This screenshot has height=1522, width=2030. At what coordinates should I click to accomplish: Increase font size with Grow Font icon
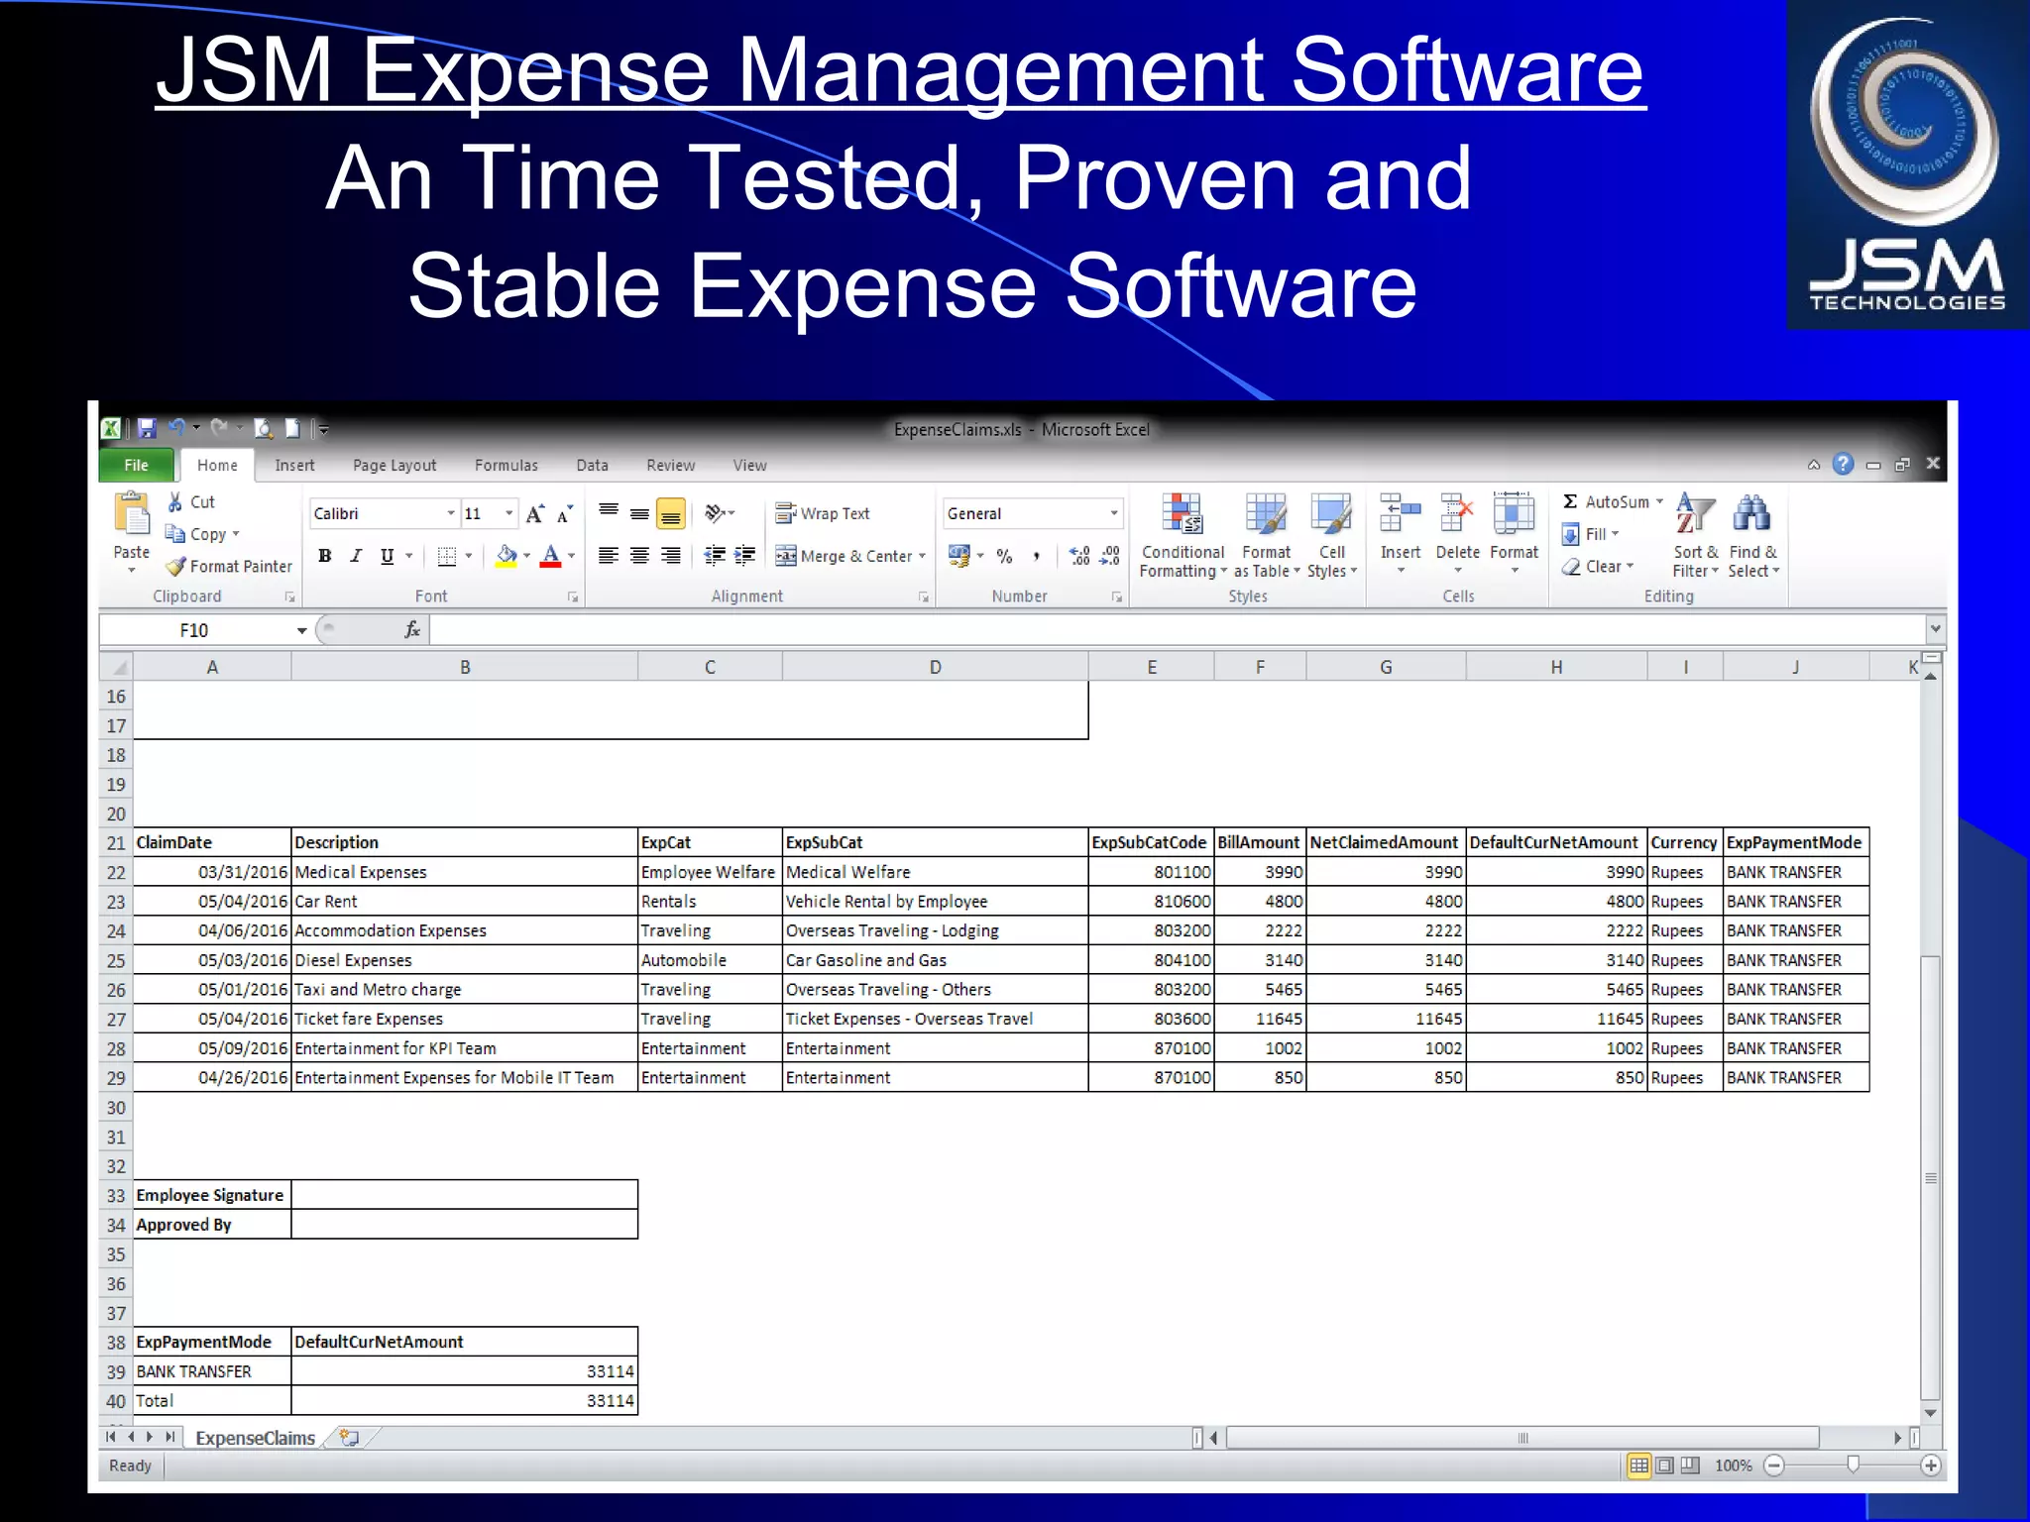(x=535, y=513)
